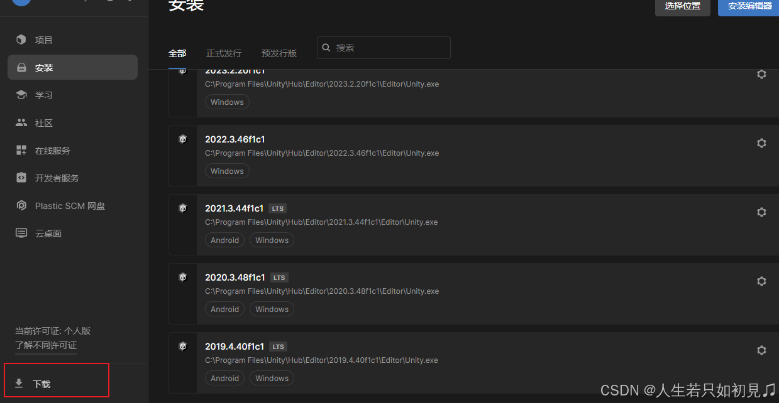
Task: Click the installs drive icon
Action: pyautogui.click(x=21, y=67)
